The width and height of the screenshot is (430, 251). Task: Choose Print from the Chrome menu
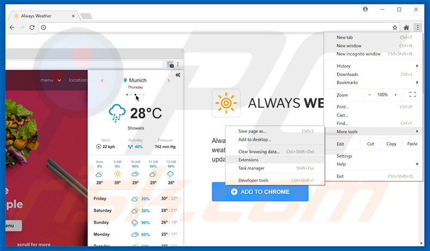pyautogui.click(x=374, y=107)
